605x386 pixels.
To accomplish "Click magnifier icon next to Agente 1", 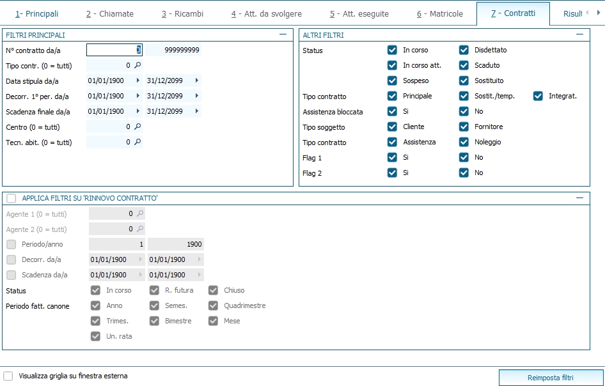I will click(140, 213).
